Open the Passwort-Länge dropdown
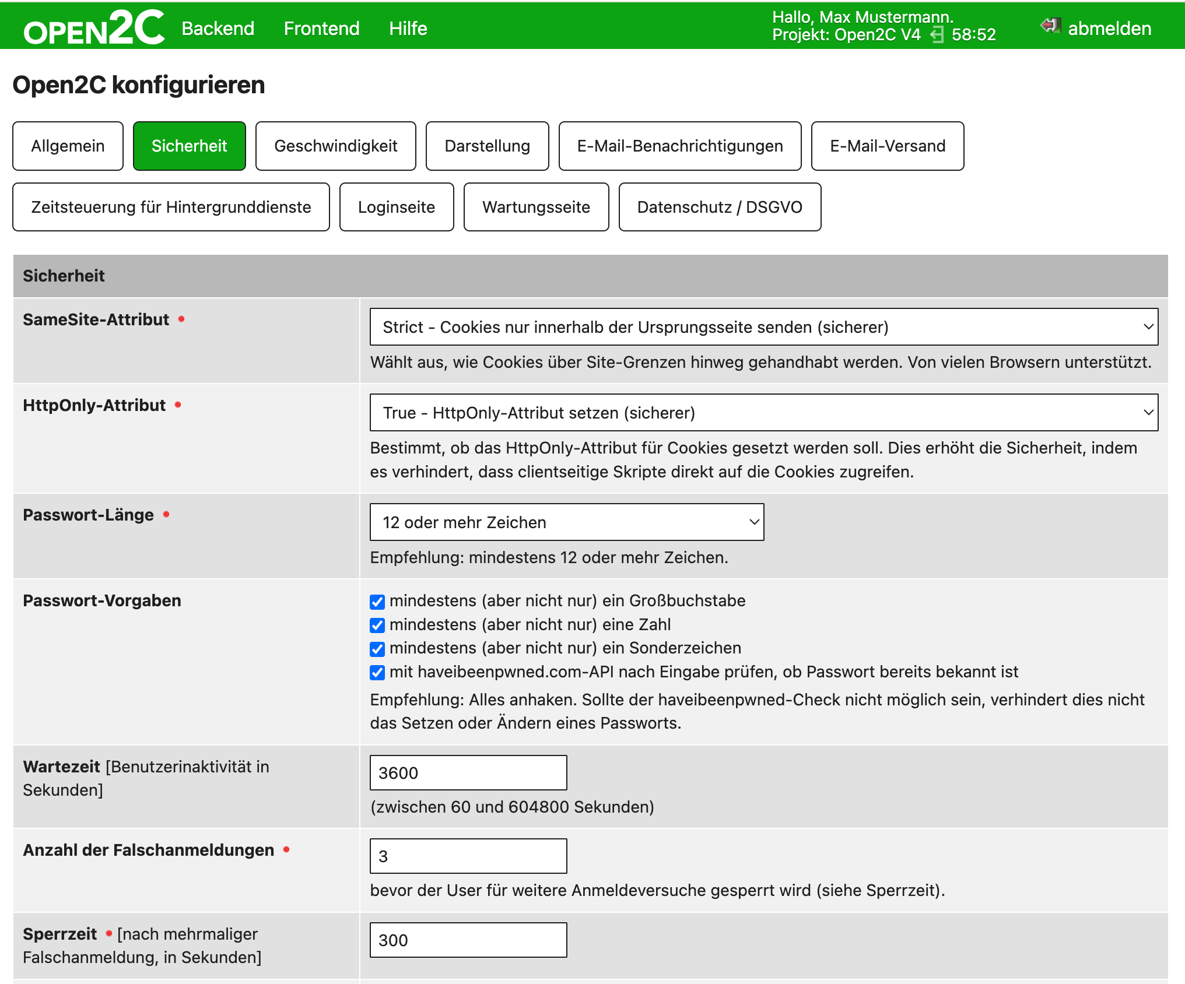This screenshot has width=1185, height=984. pos(567,522)
